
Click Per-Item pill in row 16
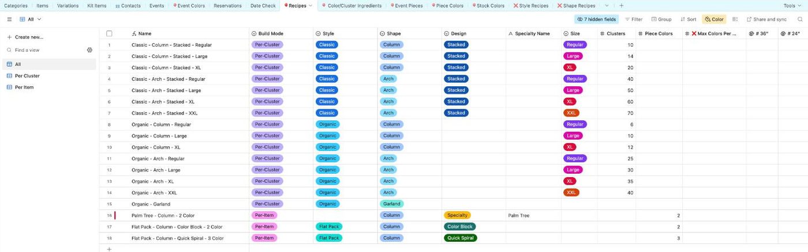point(264,215)
